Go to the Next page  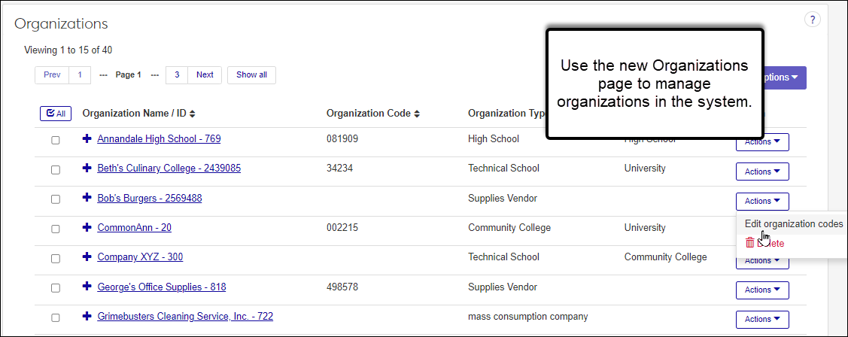205,74
